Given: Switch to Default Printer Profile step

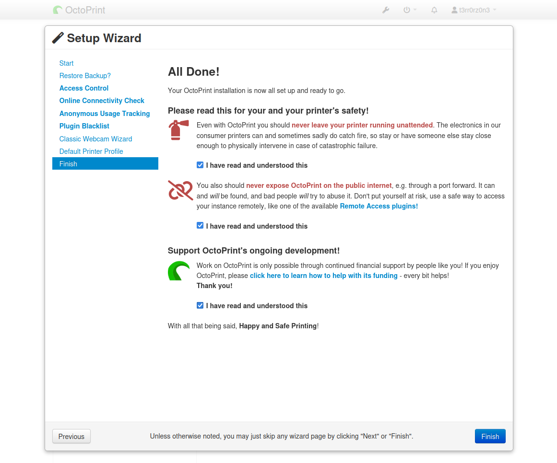Looking at the screenshot, I should click(x=91, y=151).
